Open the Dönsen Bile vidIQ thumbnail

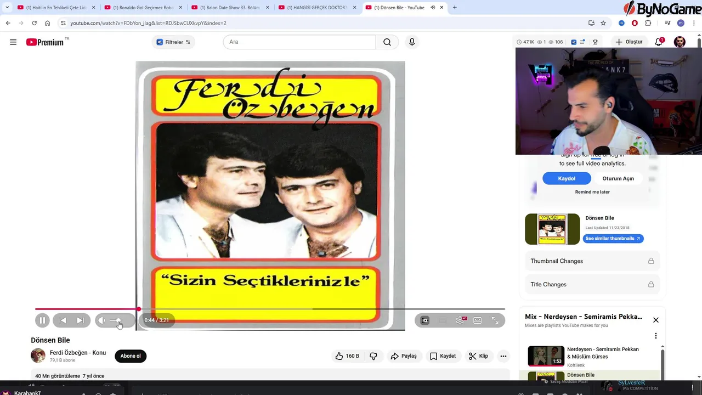552,229
